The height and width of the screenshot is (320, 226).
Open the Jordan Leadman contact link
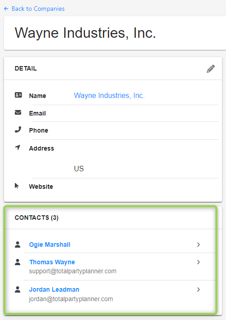click(54, 289)
